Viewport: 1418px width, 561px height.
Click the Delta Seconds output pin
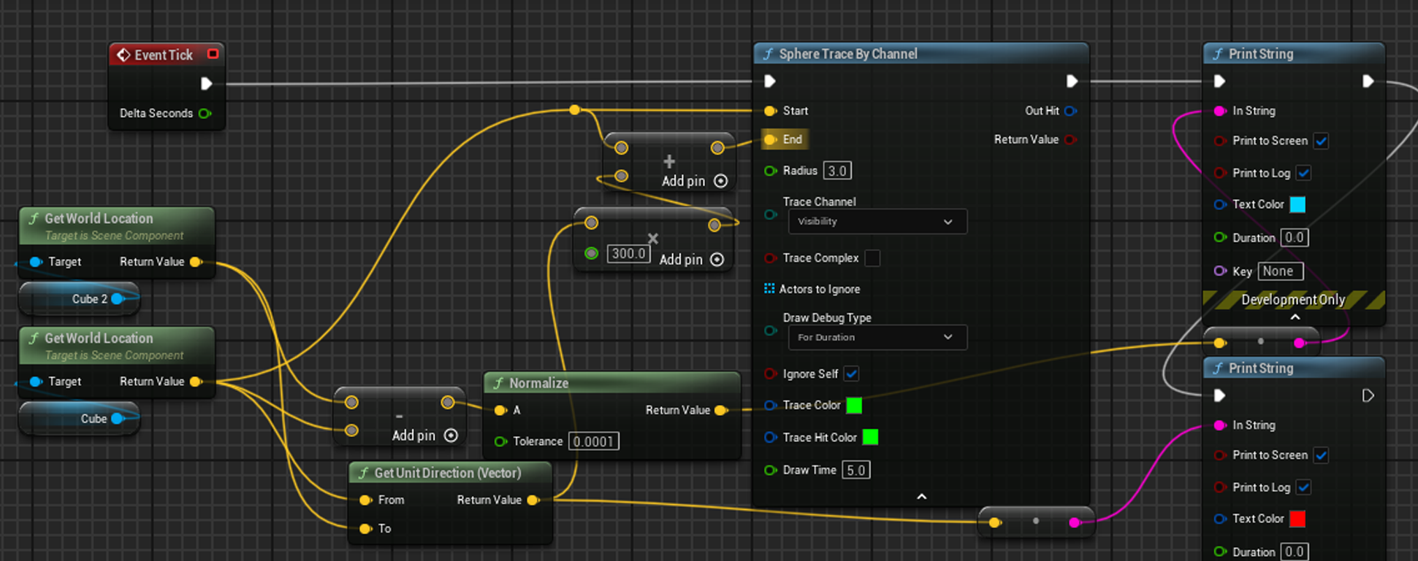pos(205,113)
